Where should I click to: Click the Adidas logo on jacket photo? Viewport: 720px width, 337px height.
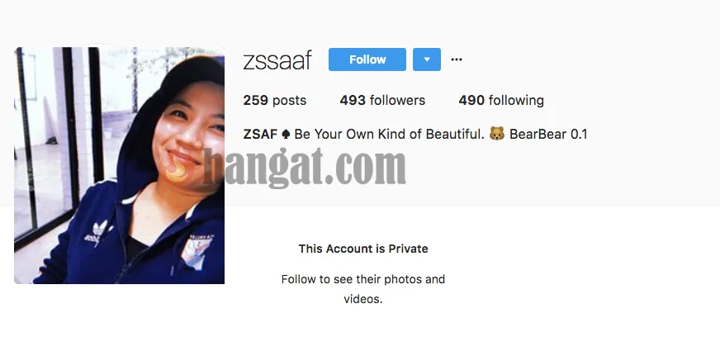click(x=99, y=232)
